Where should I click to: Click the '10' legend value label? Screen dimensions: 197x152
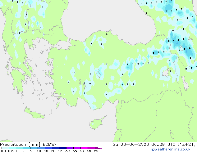click(39, 151)
